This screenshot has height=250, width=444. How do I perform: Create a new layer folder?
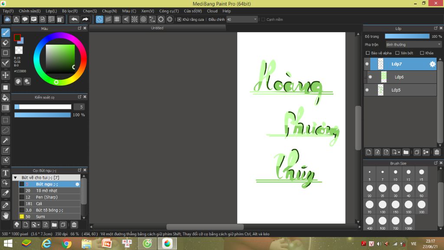point(406,152)
